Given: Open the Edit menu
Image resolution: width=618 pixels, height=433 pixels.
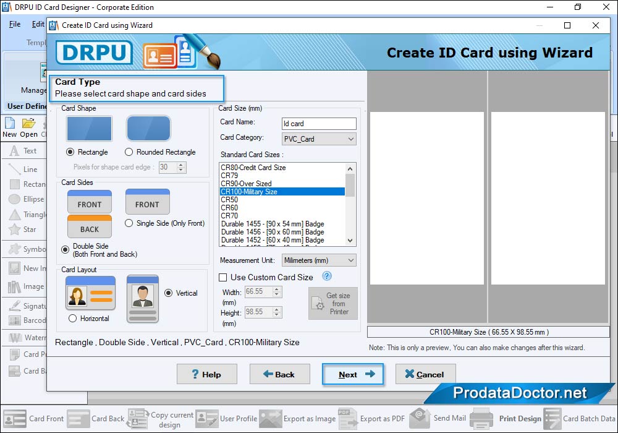Looking at the screenshot, I should [38, 24].
